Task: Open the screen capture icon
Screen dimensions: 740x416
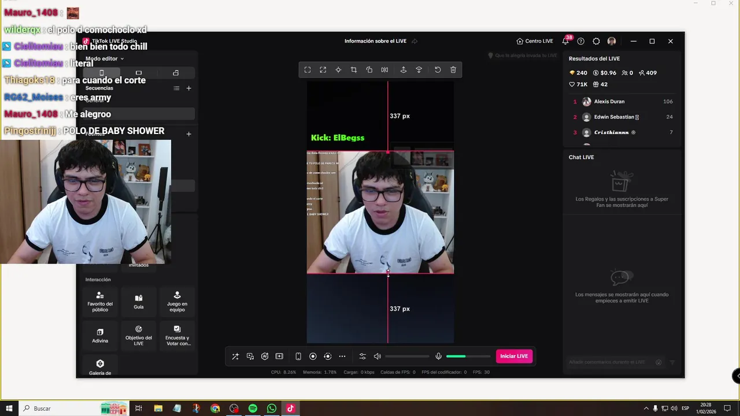Action: 279,356
